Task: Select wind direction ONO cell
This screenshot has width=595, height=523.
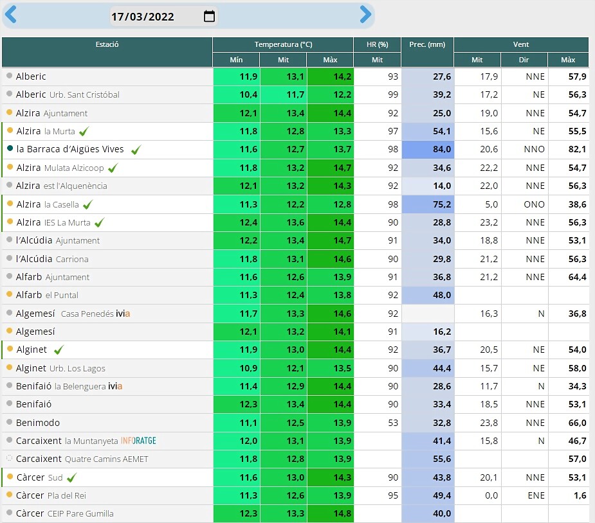Action: (524, 205)
